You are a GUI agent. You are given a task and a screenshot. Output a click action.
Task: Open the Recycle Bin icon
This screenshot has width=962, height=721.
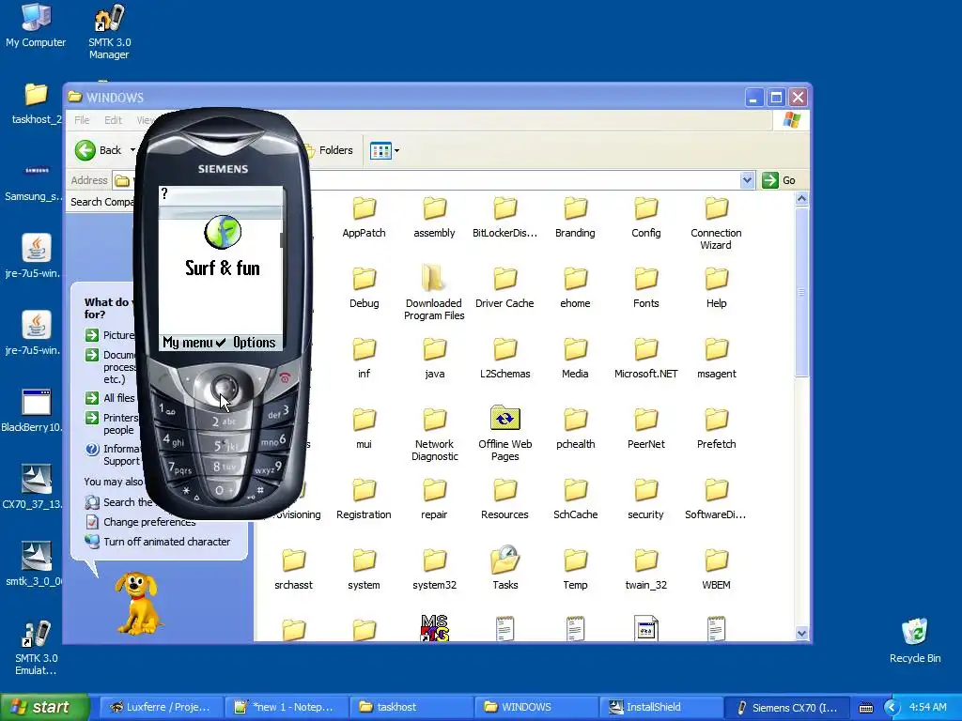coord(915,640)
